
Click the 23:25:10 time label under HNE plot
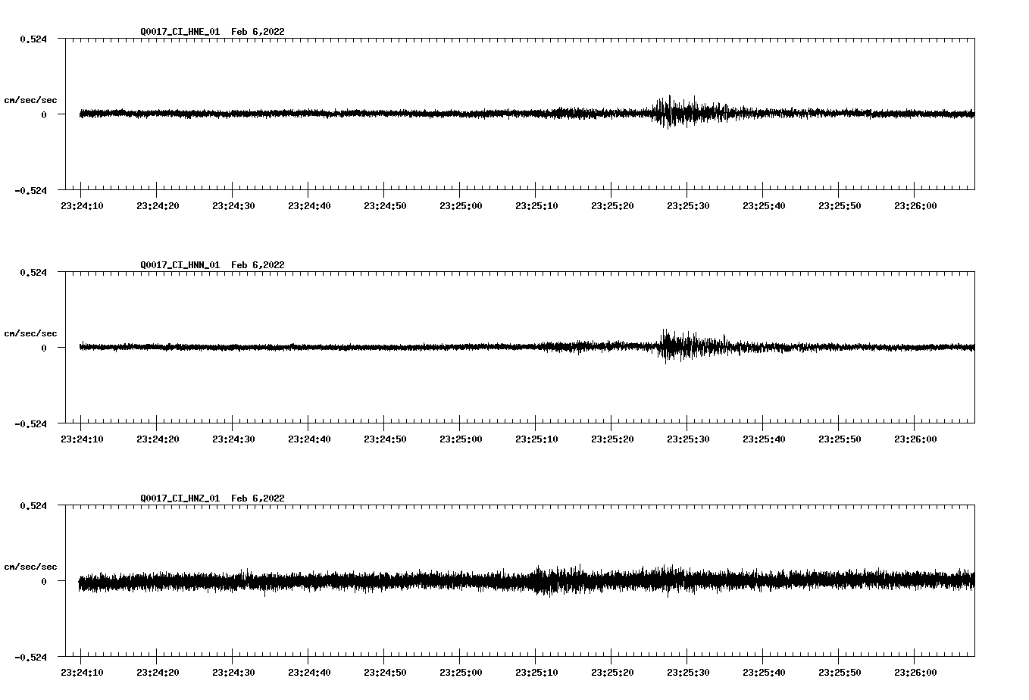[x=536, y=206]
